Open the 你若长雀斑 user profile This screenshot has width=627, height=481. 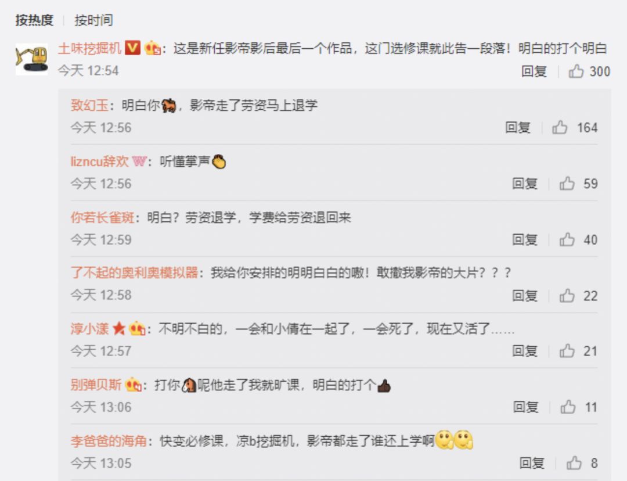point(102,217)
